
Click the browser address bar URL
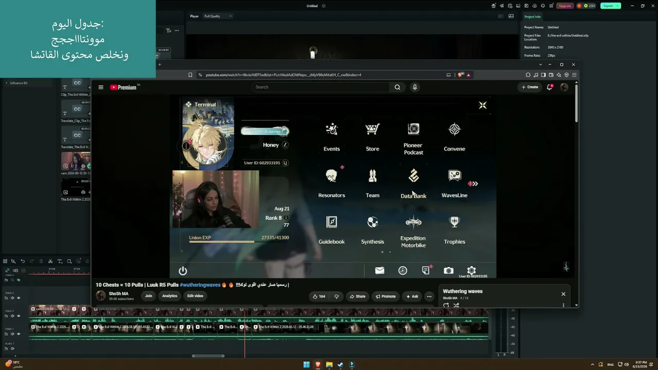point(283,75)
